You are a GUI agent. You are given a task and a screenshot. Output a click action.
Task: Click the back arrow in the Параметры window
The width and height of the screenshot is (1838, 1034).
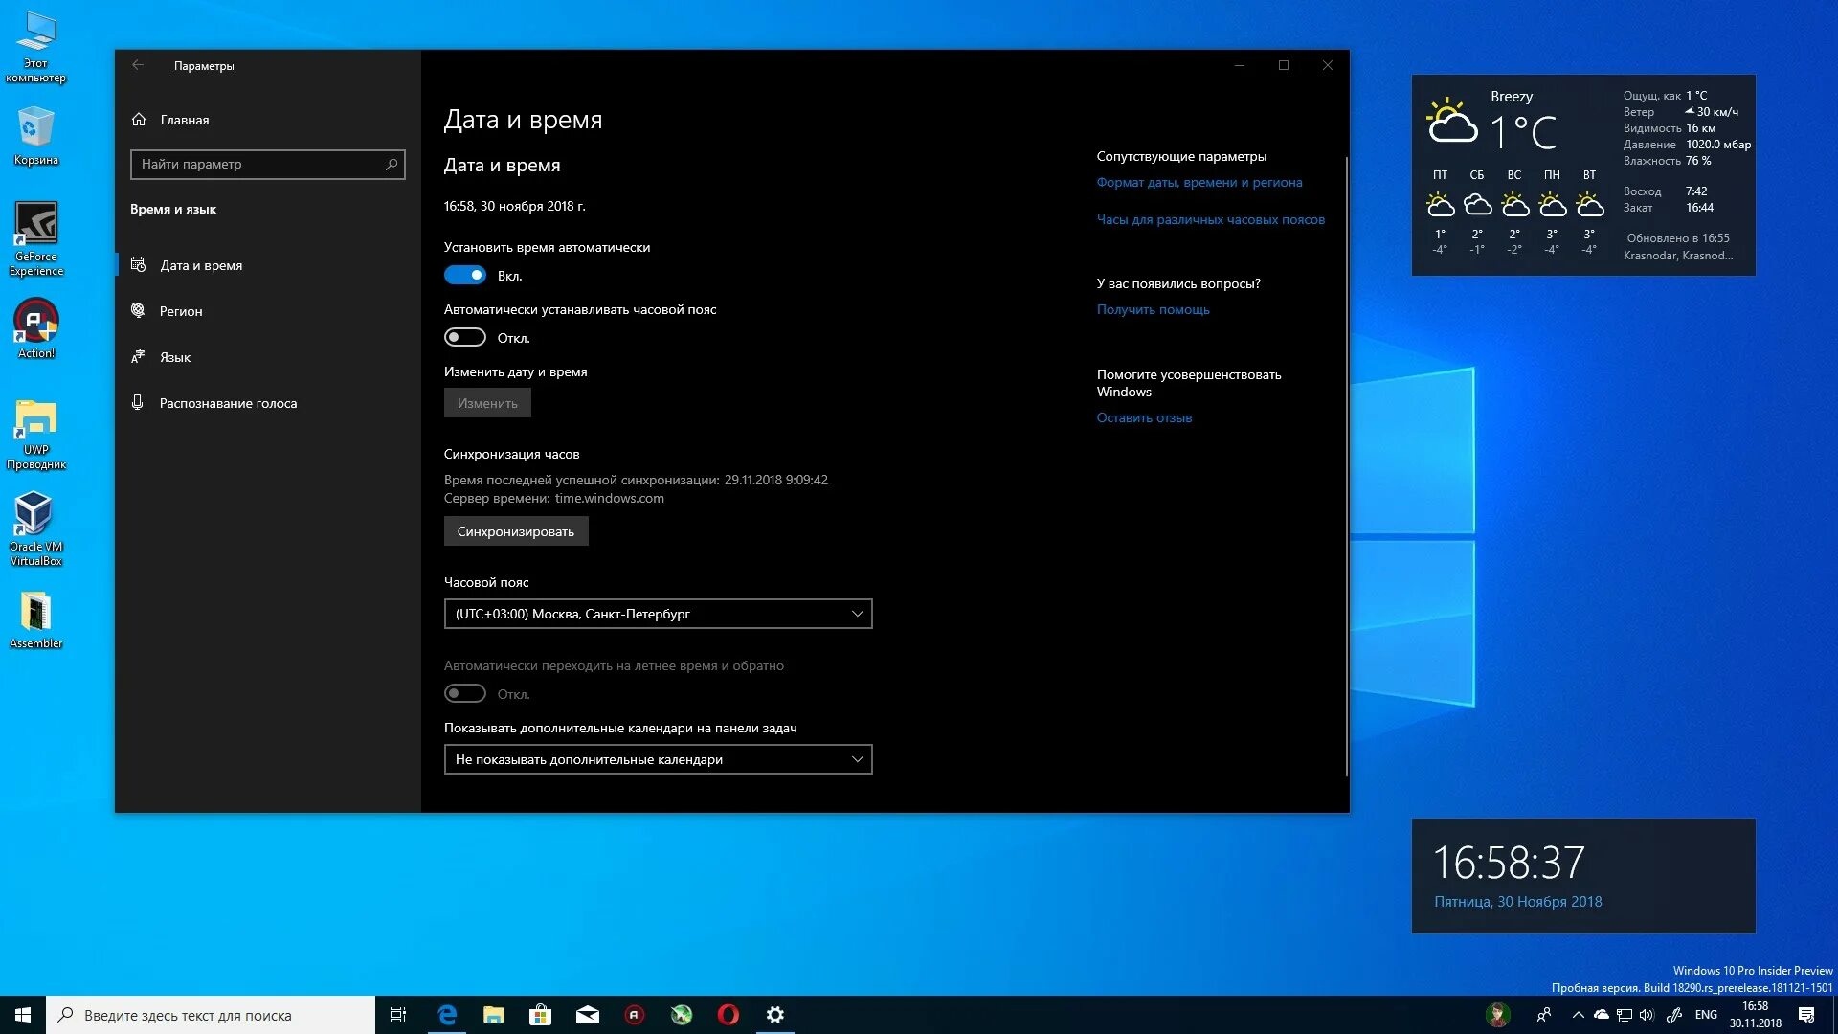(138, 65)
